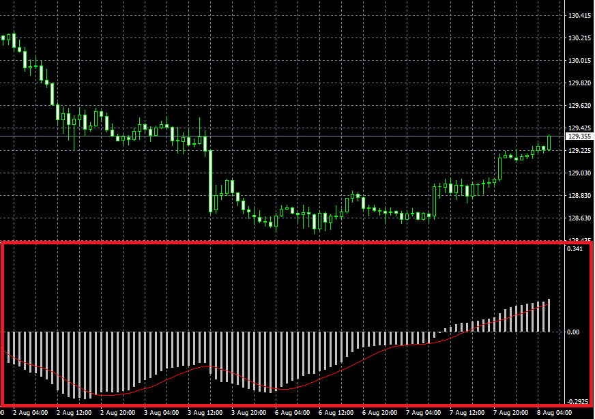The height and width of the screenshot is (419, 595).
Task: Click the 7 Aug 04:00 time label
Action: [x=423, y=413]
